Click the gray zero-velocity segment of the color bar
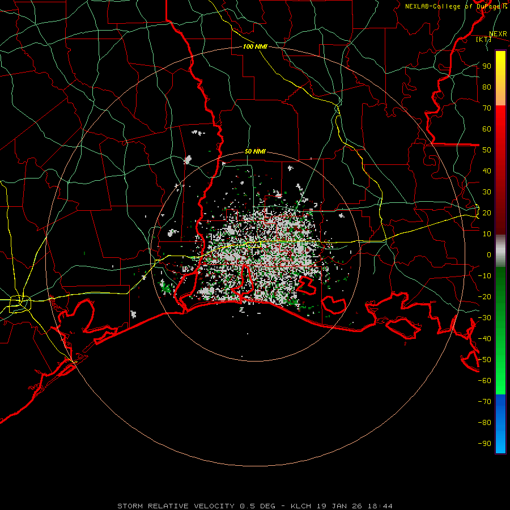The height and width of the screenshot is (510, 510). [500, 251]
